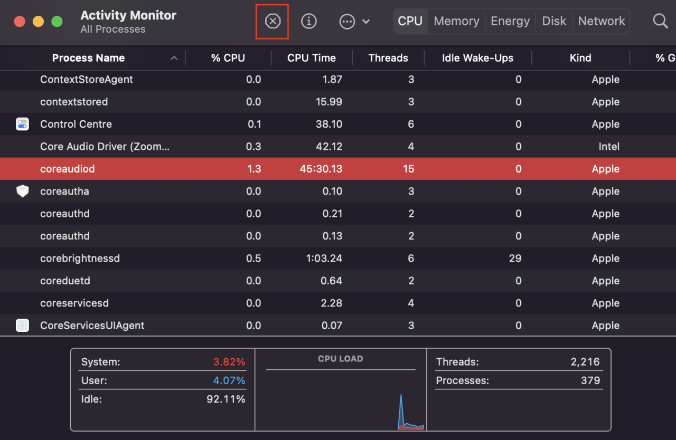The height and width of the screenshot is (440, 676).
Task: Select the Control Centre app icon
Action: tap(22, 124)
